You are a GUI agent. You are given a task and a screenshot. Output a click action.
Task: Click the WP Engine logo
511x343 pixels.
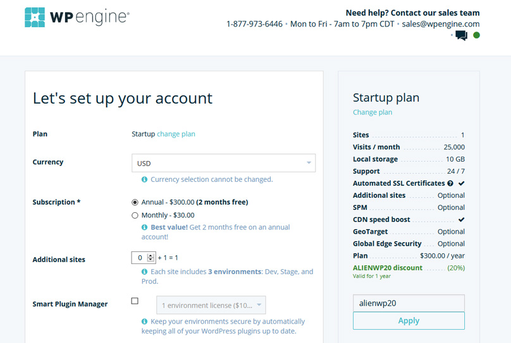77,17
